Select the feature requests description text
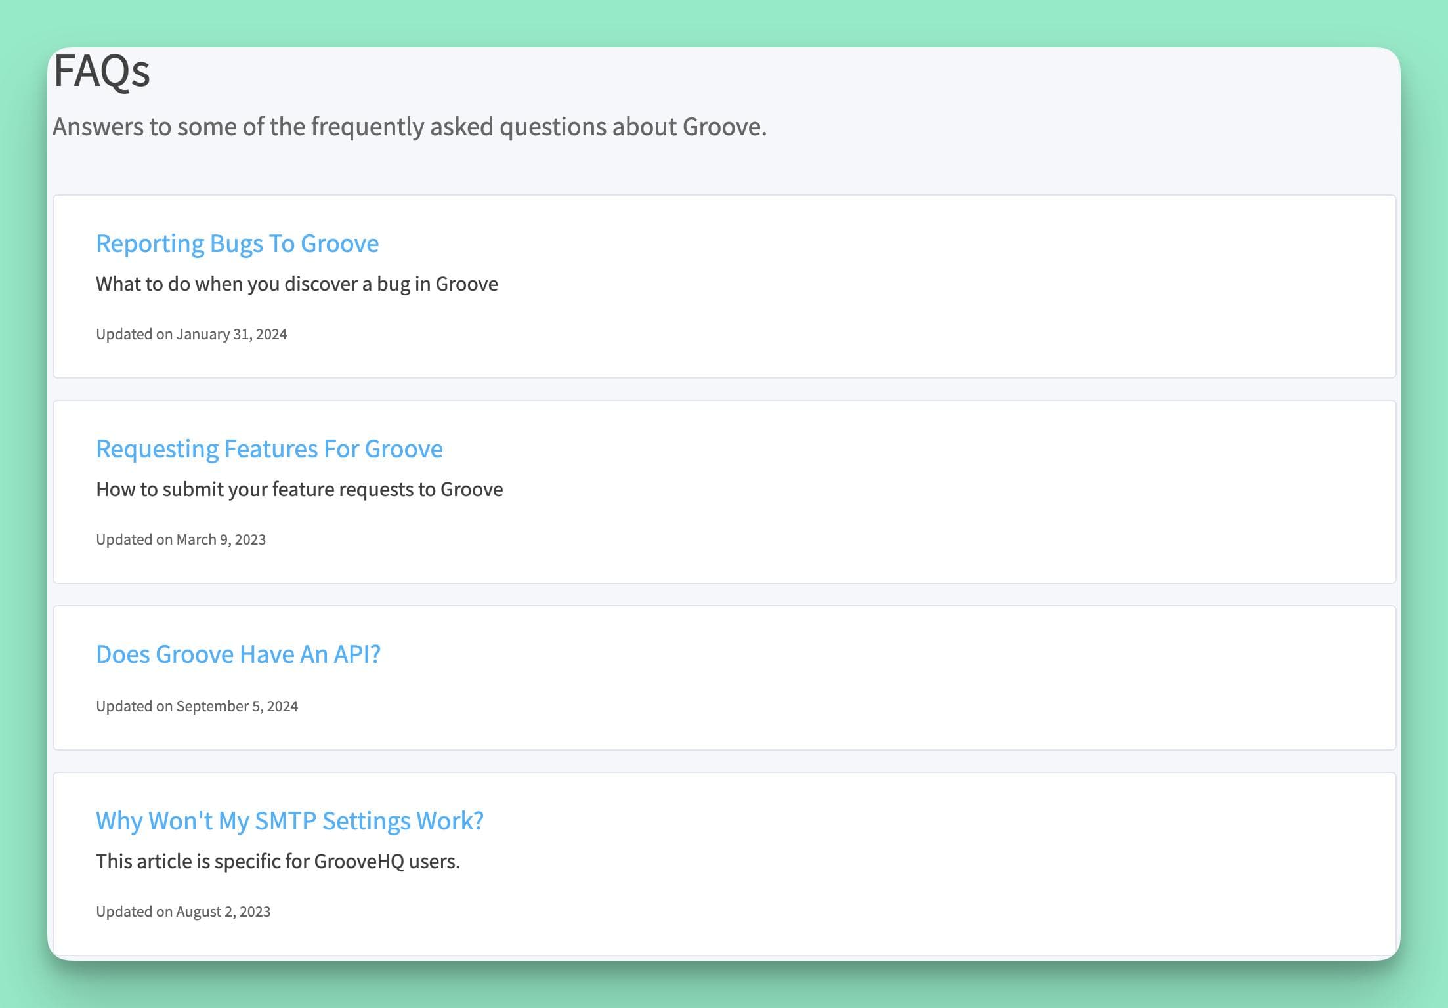This screenshot has height=1008, width=1448. 299,488
